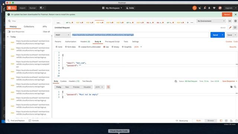Select the x-www-form-urlencoded radio
The height and width of the screenshot is (134, 238).
click(79, 47)
